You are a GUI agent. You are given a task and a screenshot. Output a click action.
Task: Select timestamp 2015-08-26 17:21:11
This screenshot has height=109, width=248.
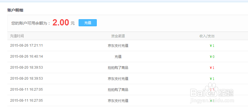26,45
